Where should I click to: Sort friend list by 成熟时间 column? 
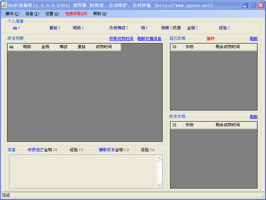coord(107,47)
